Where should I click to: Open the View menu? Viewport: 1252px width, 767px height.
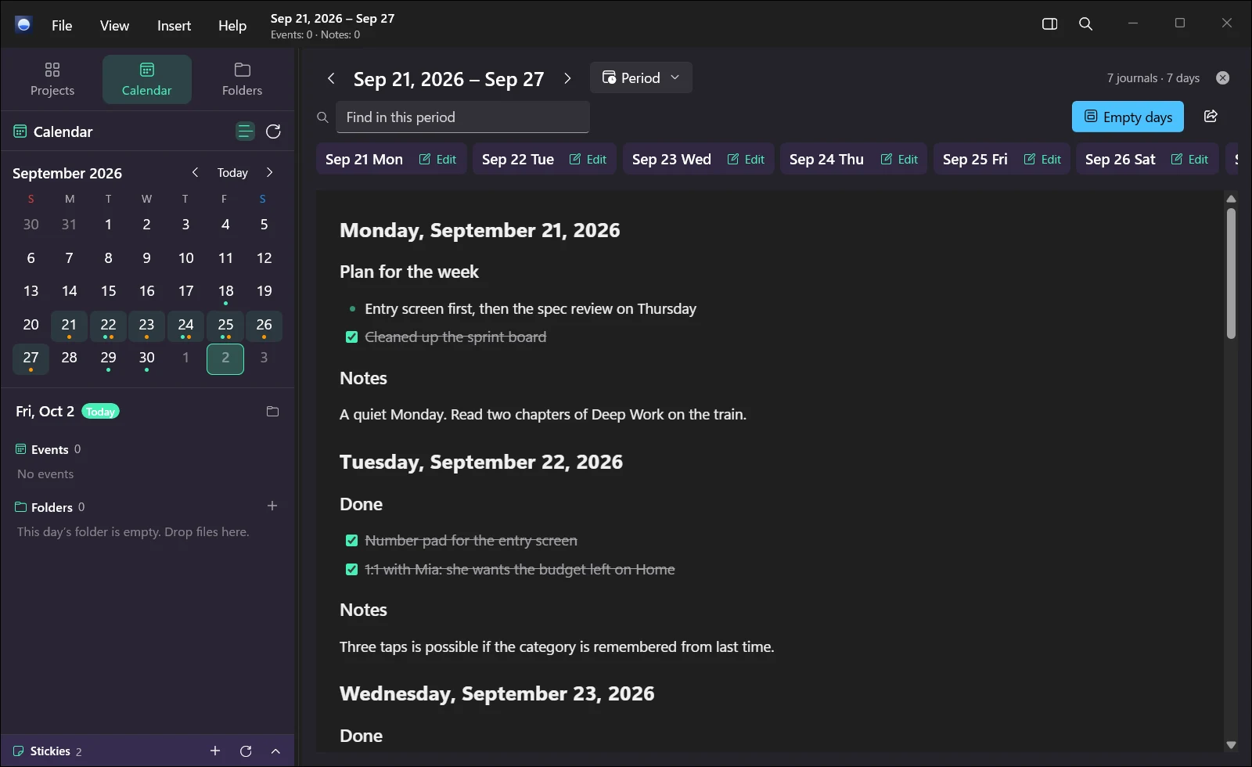pyautogui.click(x=114, y=25)
